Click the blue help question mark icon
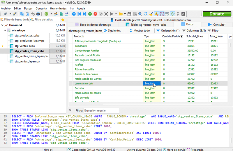Screen dimensions: 233x151 (74, 14)
